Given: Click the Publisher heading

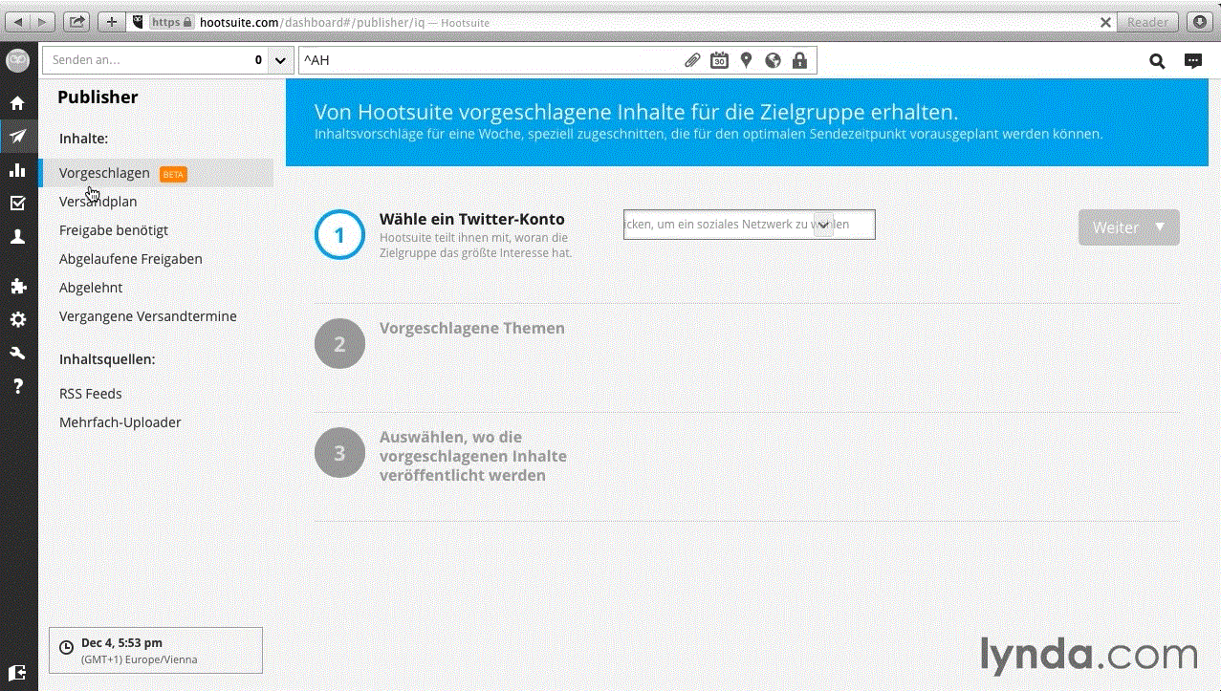Looking at the screenshot, I should pos(98,97).
